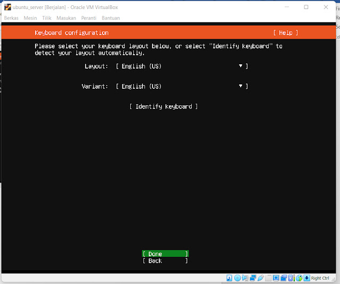340x284 pixels.
Task: Click the hard disk activity icon in status bar
Action: (229, 278)
